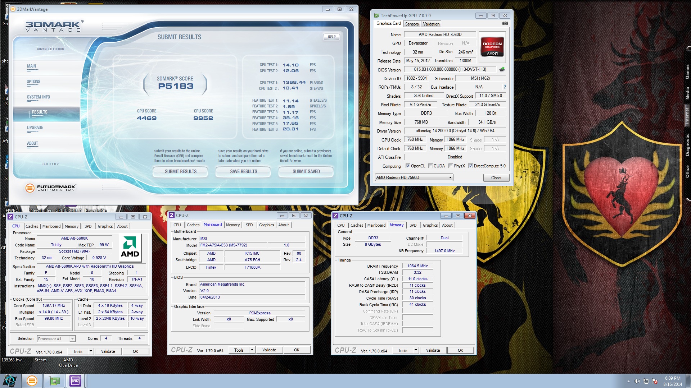
Task: Click the network tray icon
Action: point(646,381)
